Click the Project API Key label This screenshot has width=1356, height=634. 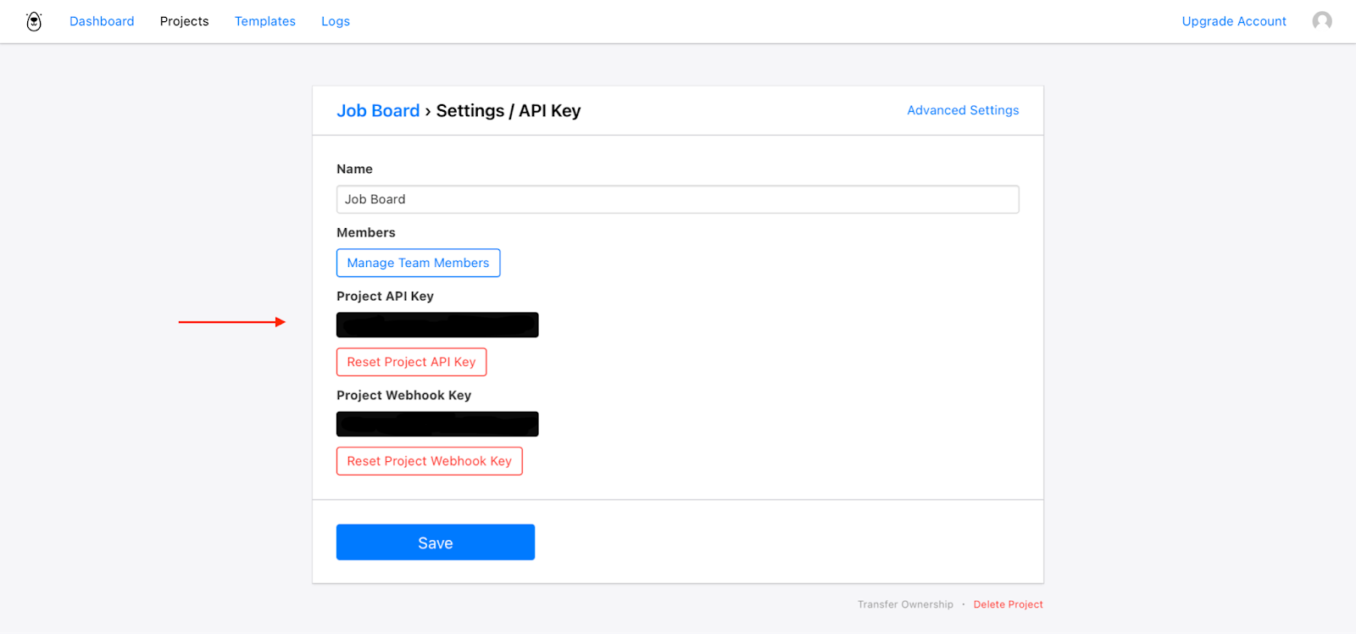pyautogui.click(x=385, y=296)
